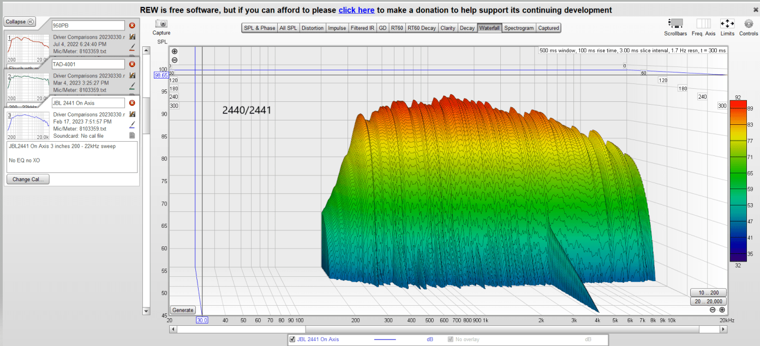Click the save icon for TAD-4001 measurement
The image size is (760, 346).
click(132, 76)
